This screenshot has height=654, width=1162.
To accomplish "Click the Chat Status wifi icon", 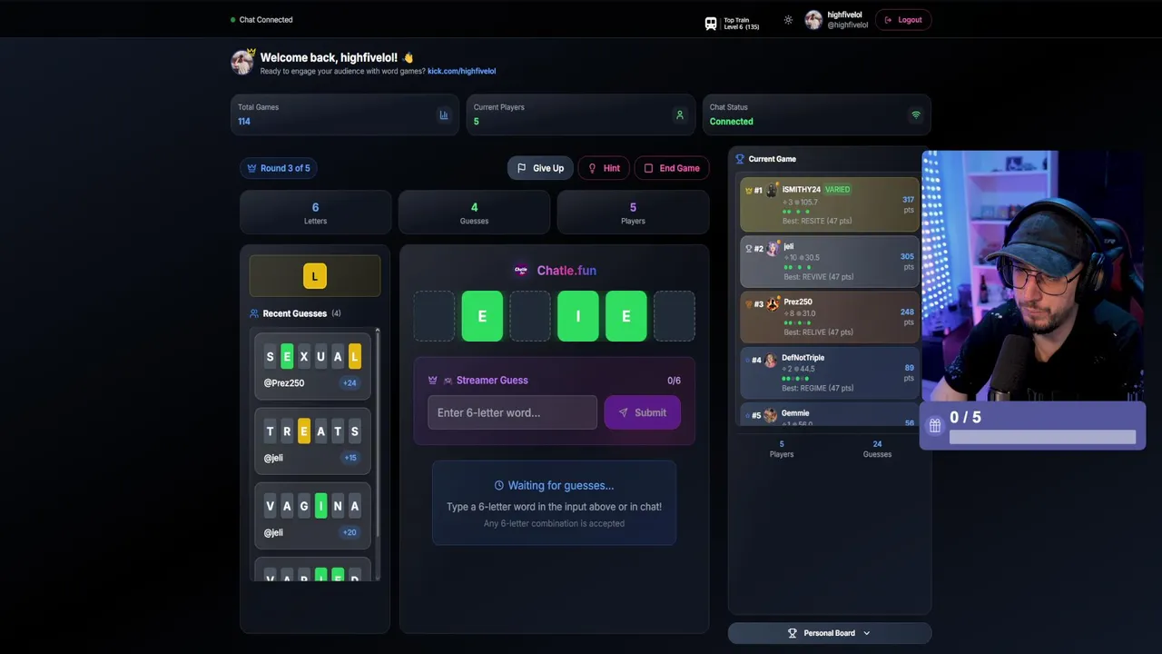I will (x=915, y=115).
